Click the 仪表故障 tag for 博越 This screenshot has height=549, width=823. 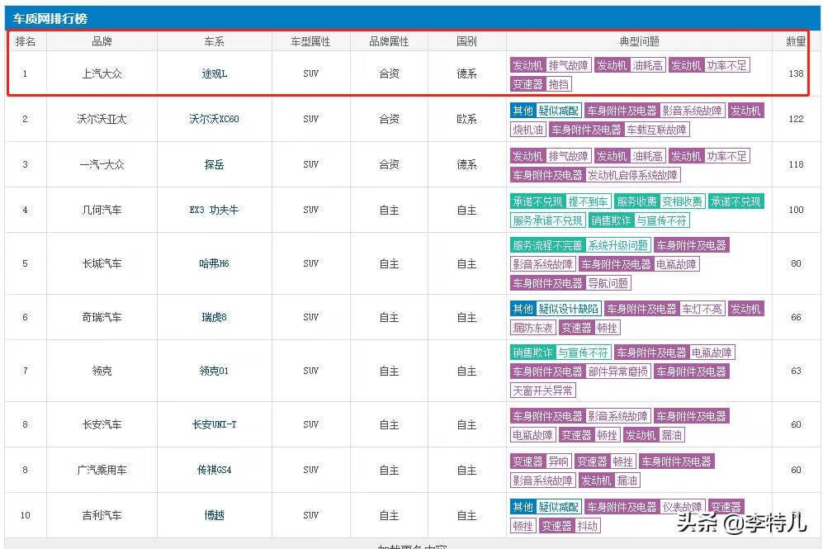pos(645,507)
